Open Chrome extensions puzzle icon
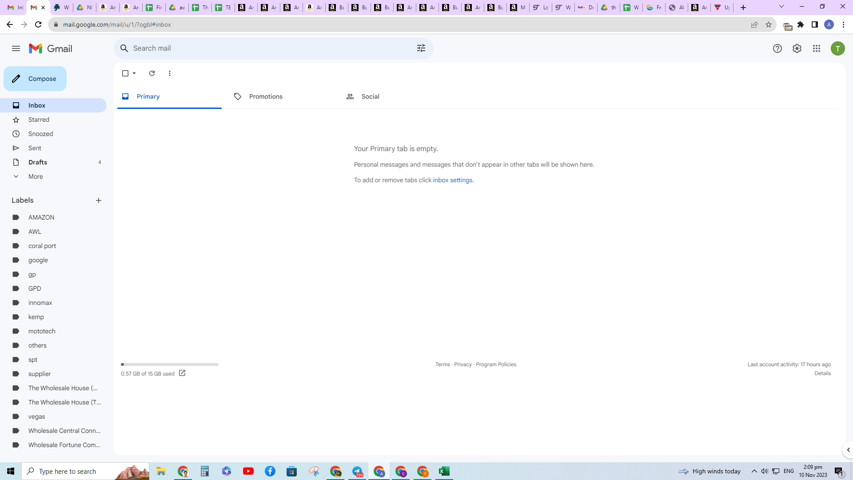 (801, 24)
